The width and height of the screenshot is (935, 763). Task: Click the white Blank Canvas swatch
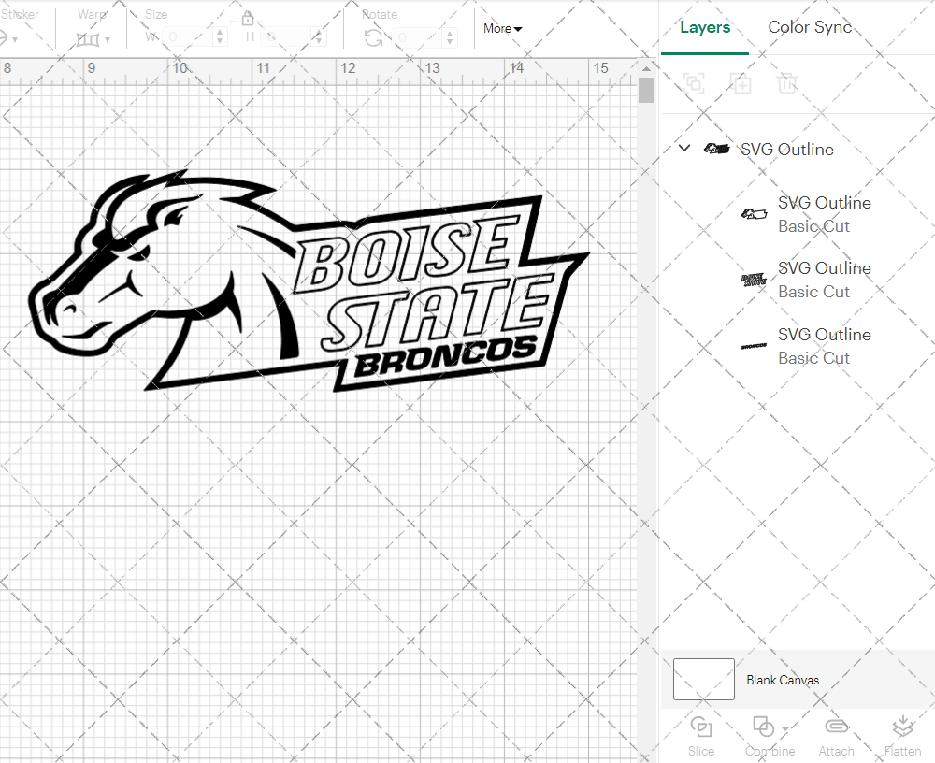(x=703, y=680)
